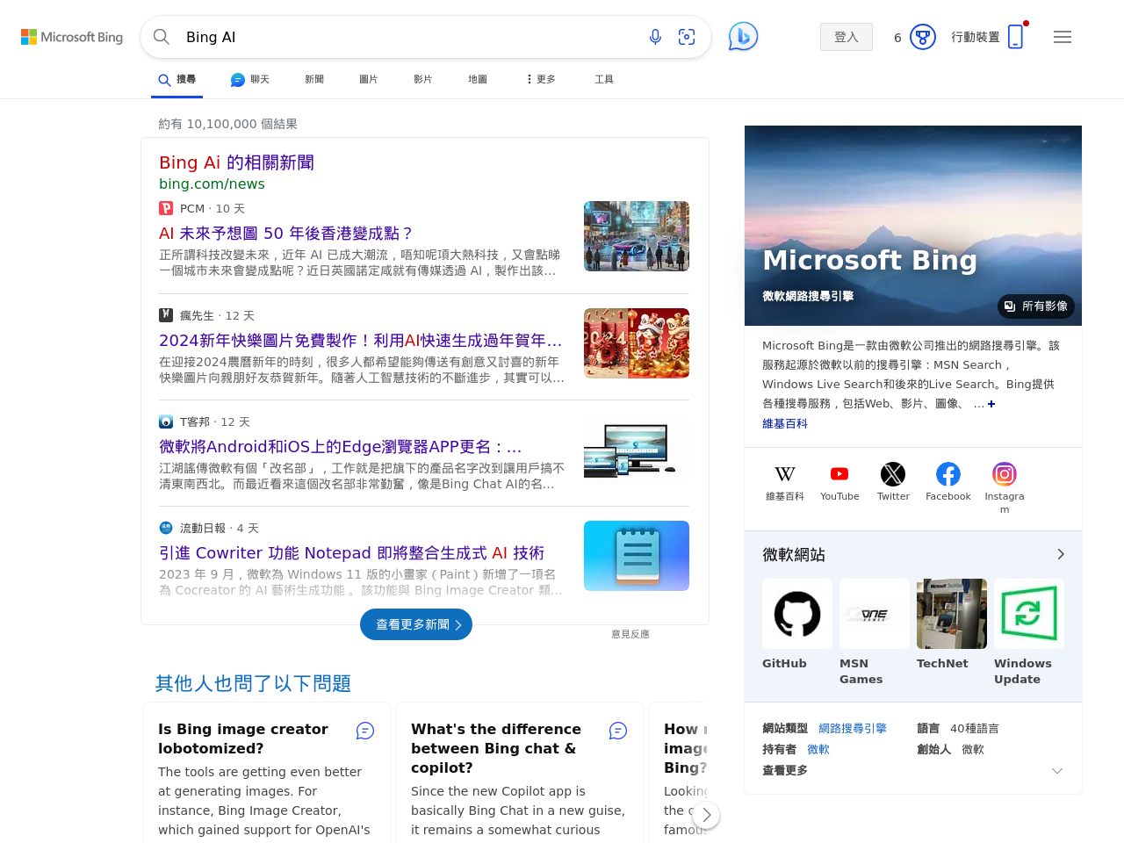Screen dimensions: 1124x843
Task: Click chat icon on 'difference between Bing chat & copilot' card
Action: click(x=618, y=731)
